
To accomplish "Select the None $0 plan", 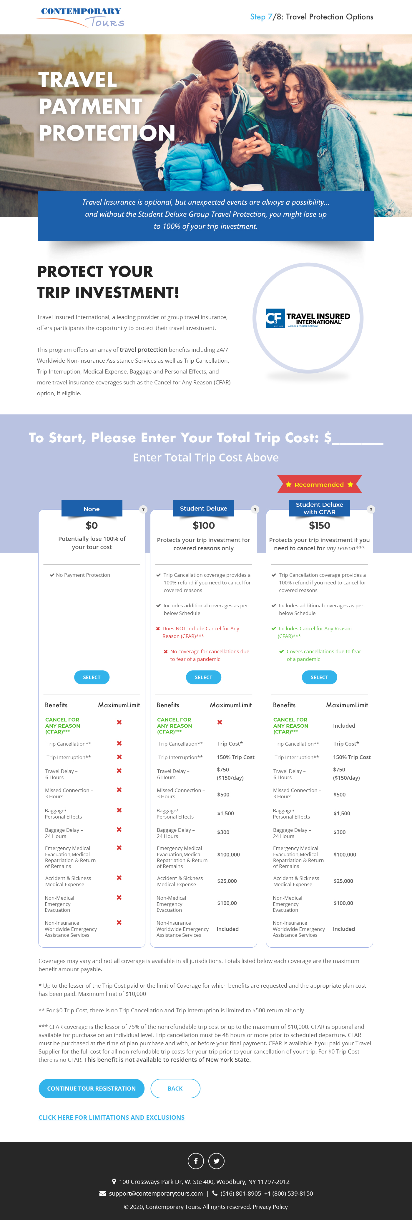I will [92, 677].
